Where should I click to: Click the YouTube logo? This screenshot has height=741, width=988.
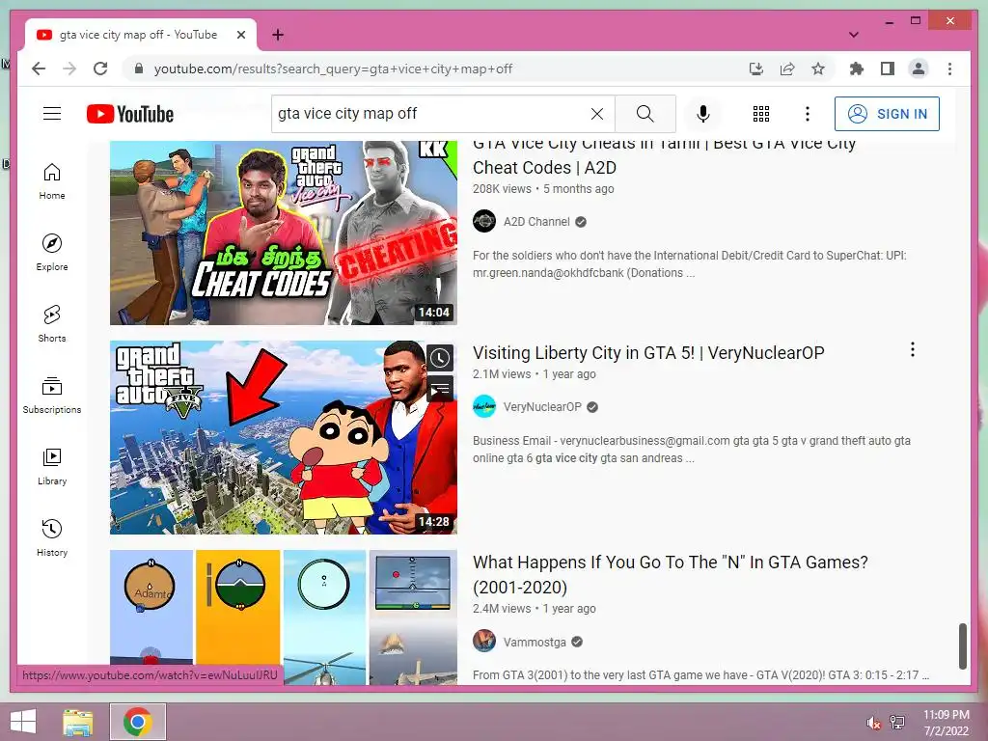(x=130, y=114)
